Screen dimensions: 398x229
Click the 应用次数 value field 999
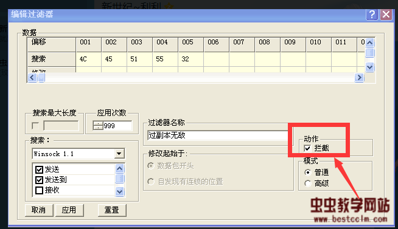[x=117, y=126]
